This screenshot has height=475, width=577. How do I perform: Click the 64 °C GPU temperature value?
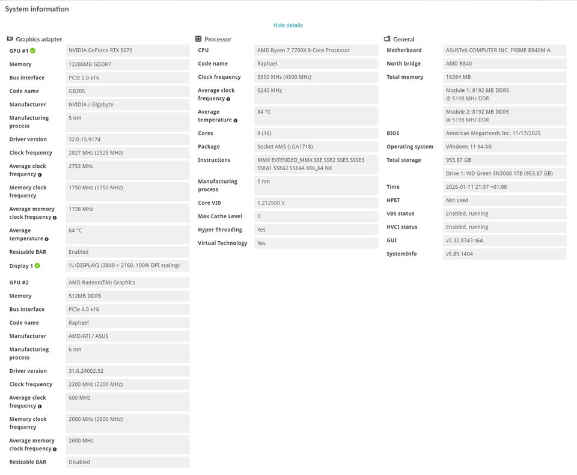pos(127,234)
